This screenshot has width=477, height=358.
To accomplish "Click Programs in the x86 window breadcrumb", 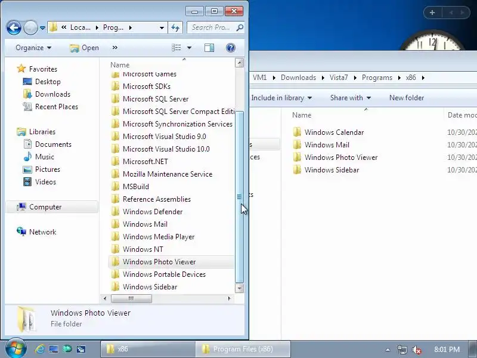I will 377,78.
